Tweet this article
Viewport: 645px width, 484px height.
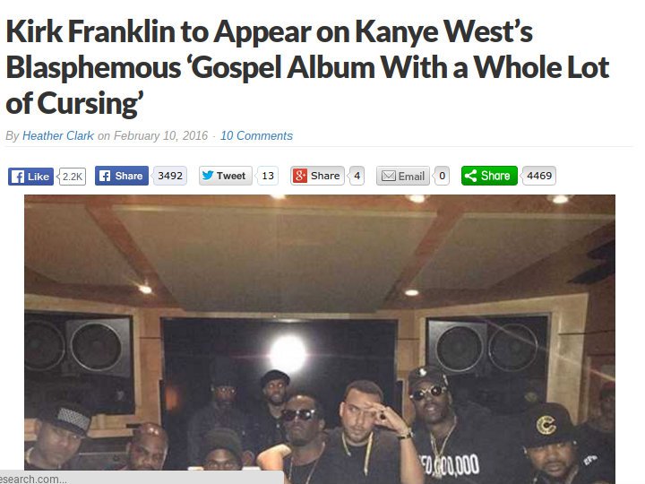tap(226, 176)
